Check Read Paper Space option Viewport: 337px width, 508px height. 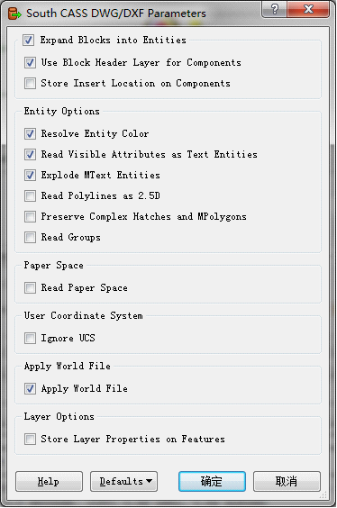[x=30, y=287]
